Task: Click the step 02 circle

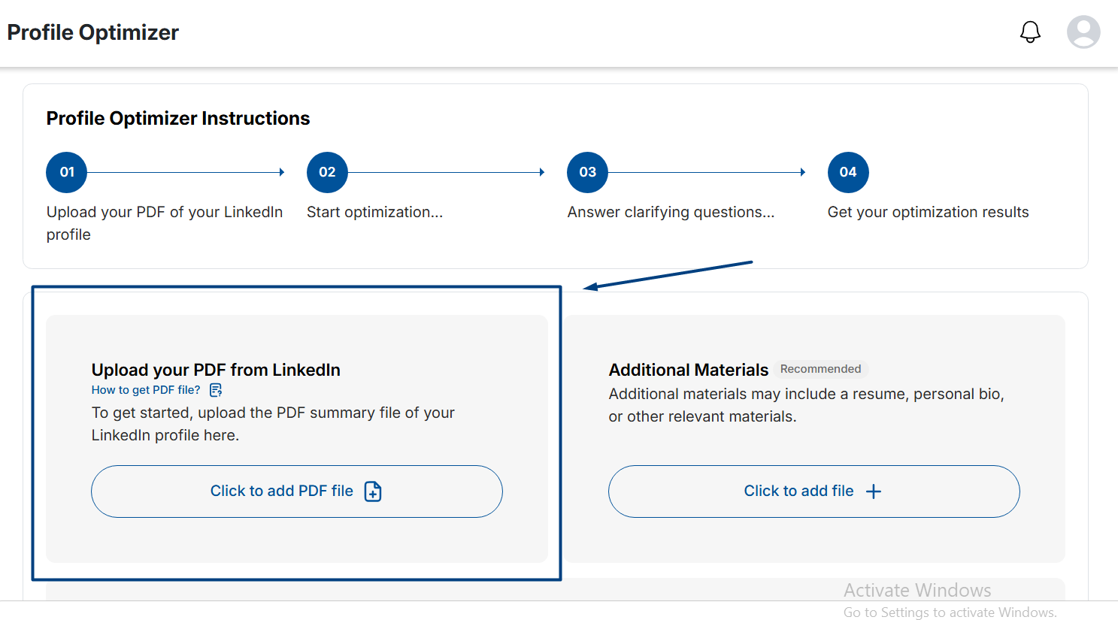Action: click(327, 172)
